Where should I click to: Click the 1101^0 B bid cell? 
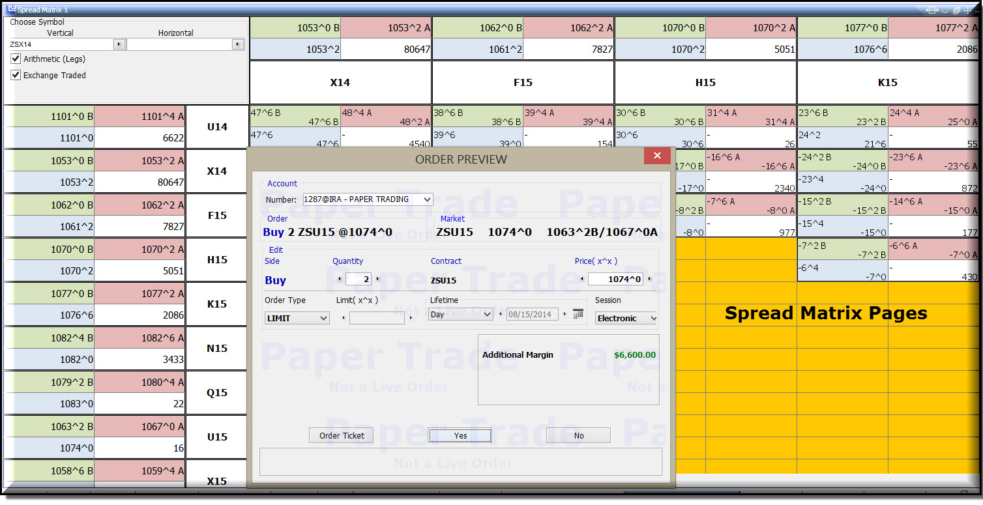[49, 117]
